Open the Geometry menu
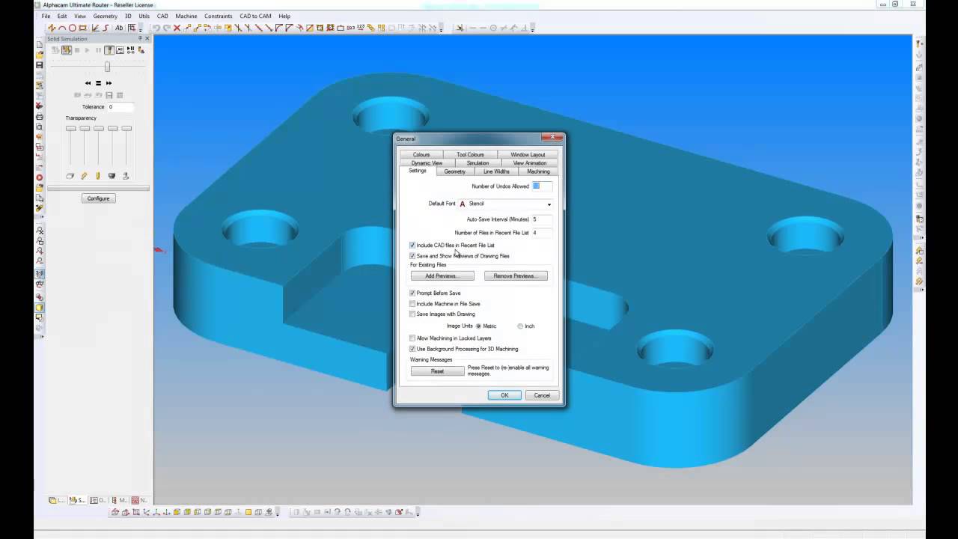Viewport: 958px width, 539px height. point(105,16)
